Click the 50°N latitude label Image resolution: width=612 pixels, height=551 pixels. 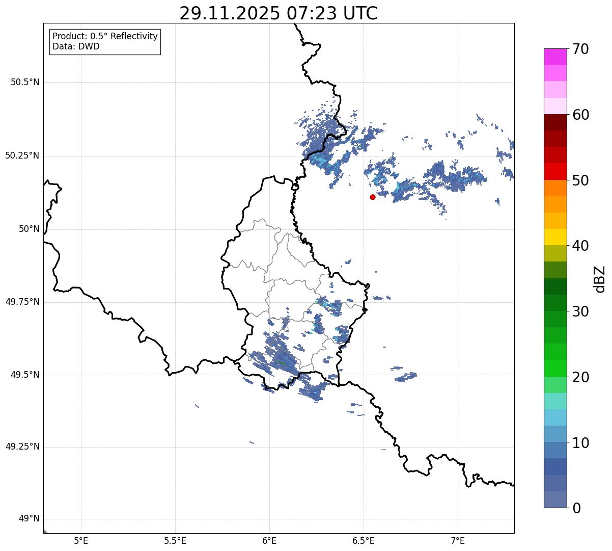[29, 229]
